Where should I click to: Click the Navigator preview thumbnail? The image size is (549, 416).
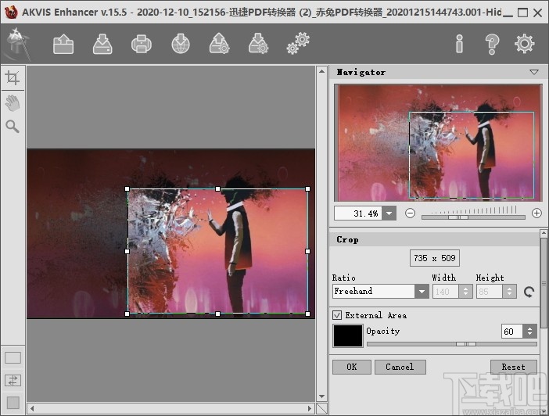tap(438, 142)
